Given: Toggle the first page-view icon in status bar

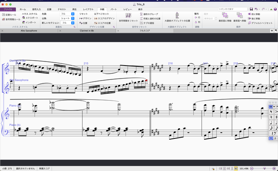Looking at the screenshot, I should 221,169.
